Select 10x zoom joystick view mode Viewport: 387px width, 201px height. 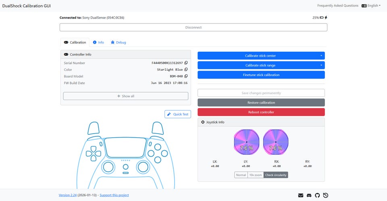256,175
